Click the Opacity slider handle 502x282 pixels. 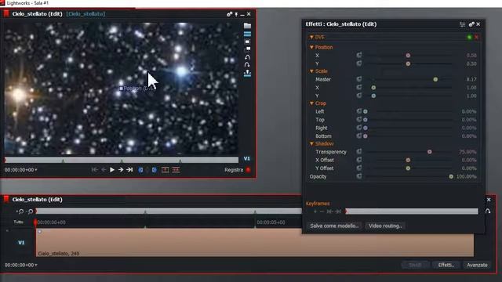pyautogui.click(x=451, y=176)
